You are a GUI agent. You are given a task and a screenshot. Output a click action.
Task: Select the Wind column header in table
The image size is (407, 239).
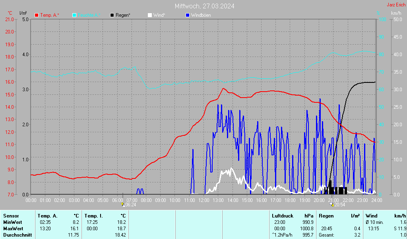371,216
